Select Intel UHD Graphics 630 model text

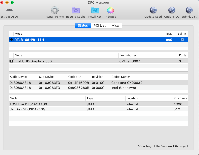(x=33, y=61)
